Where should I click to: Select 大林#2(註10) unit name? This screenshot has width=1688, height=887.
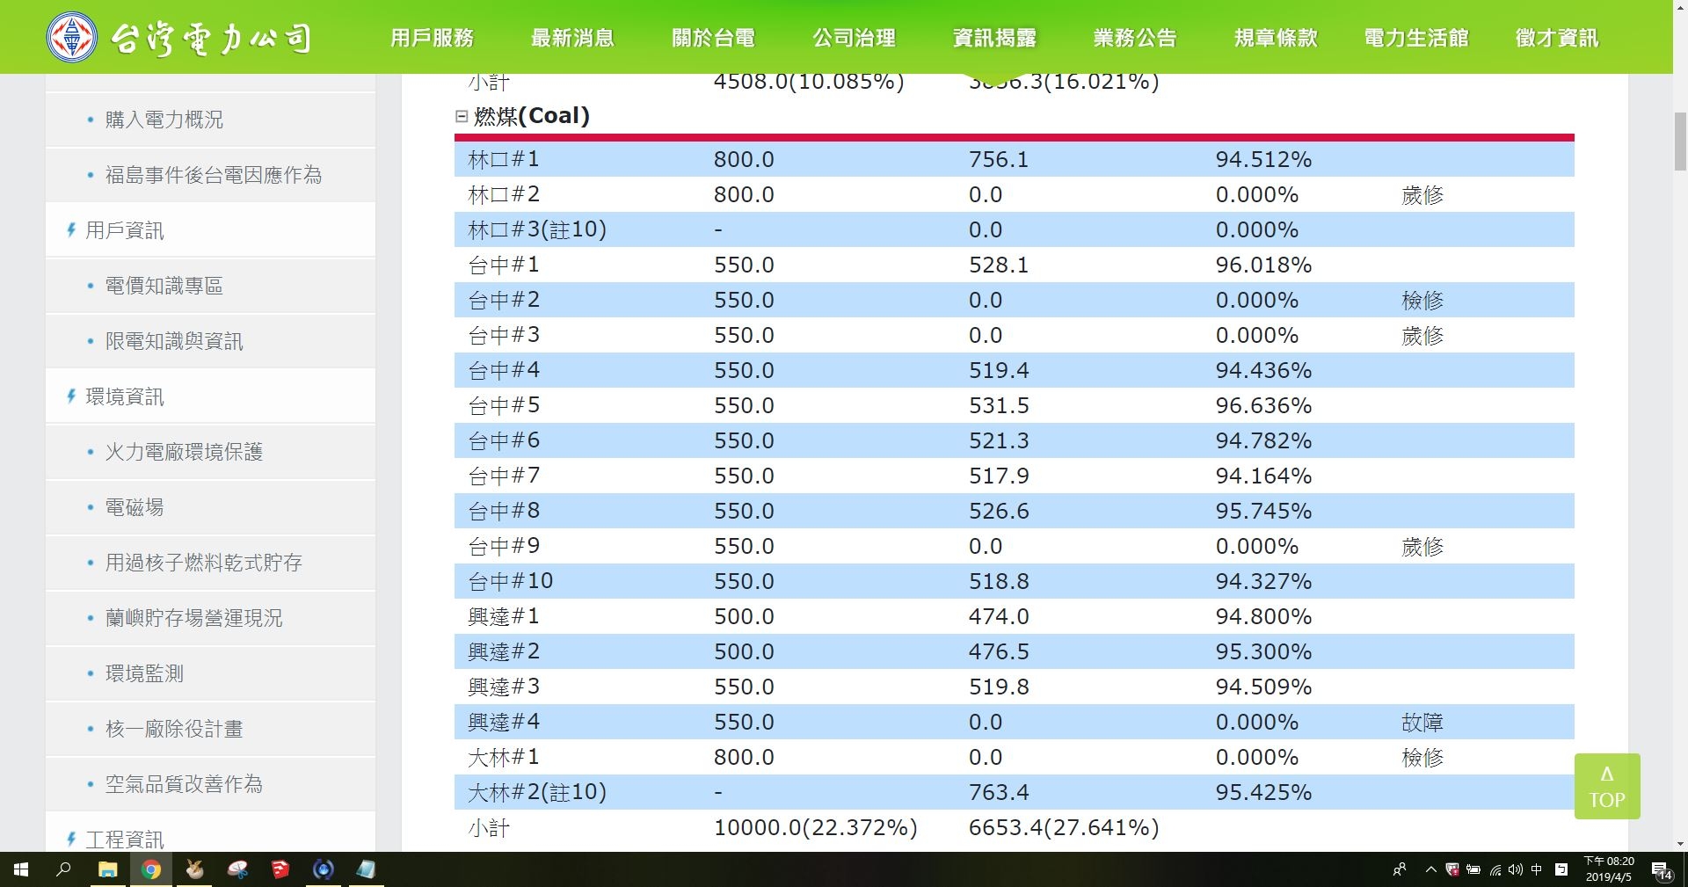537,792
